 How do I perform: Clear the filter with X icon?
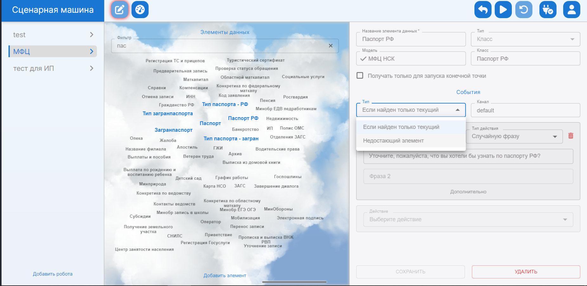click(x=331, y=46)
